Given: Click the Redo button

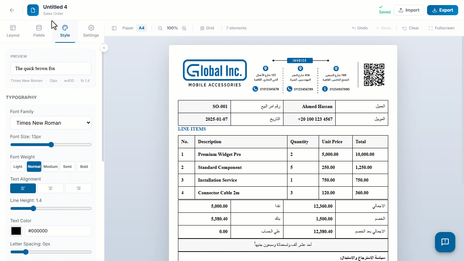Looking at the screenshot, I should click(384, 28).
